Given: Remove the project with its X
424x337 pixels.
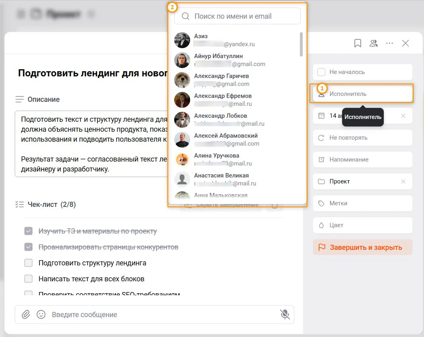Looking at the screenshot, I should point(403,181).
